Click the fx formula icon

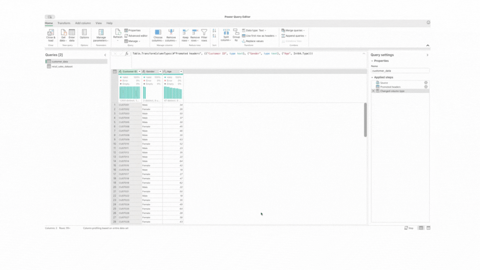coord(127,54)
